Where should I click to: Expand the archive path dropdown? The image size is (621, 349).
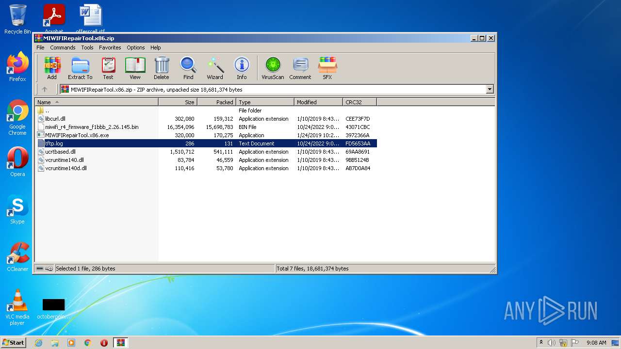[490, 89]
